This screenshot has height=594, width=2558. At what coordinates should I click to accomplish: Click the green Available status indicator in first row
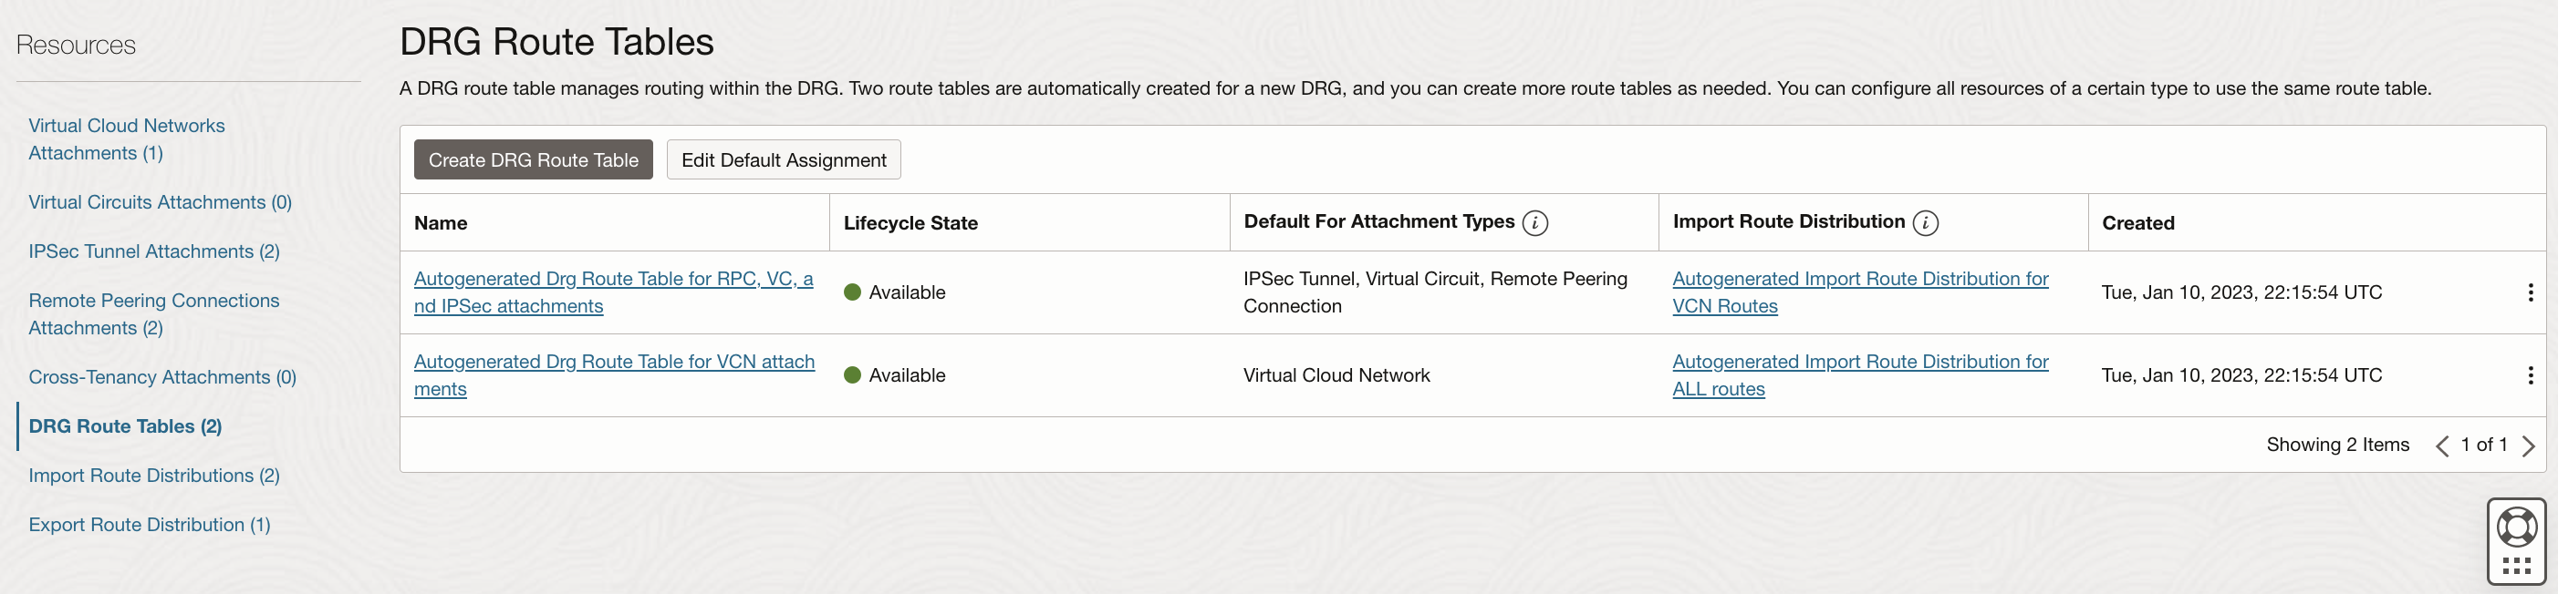(x=855, y=292)
